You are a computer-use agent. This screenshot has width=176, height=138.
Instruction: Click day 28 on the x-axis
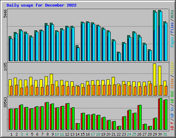tap(150, 134)
